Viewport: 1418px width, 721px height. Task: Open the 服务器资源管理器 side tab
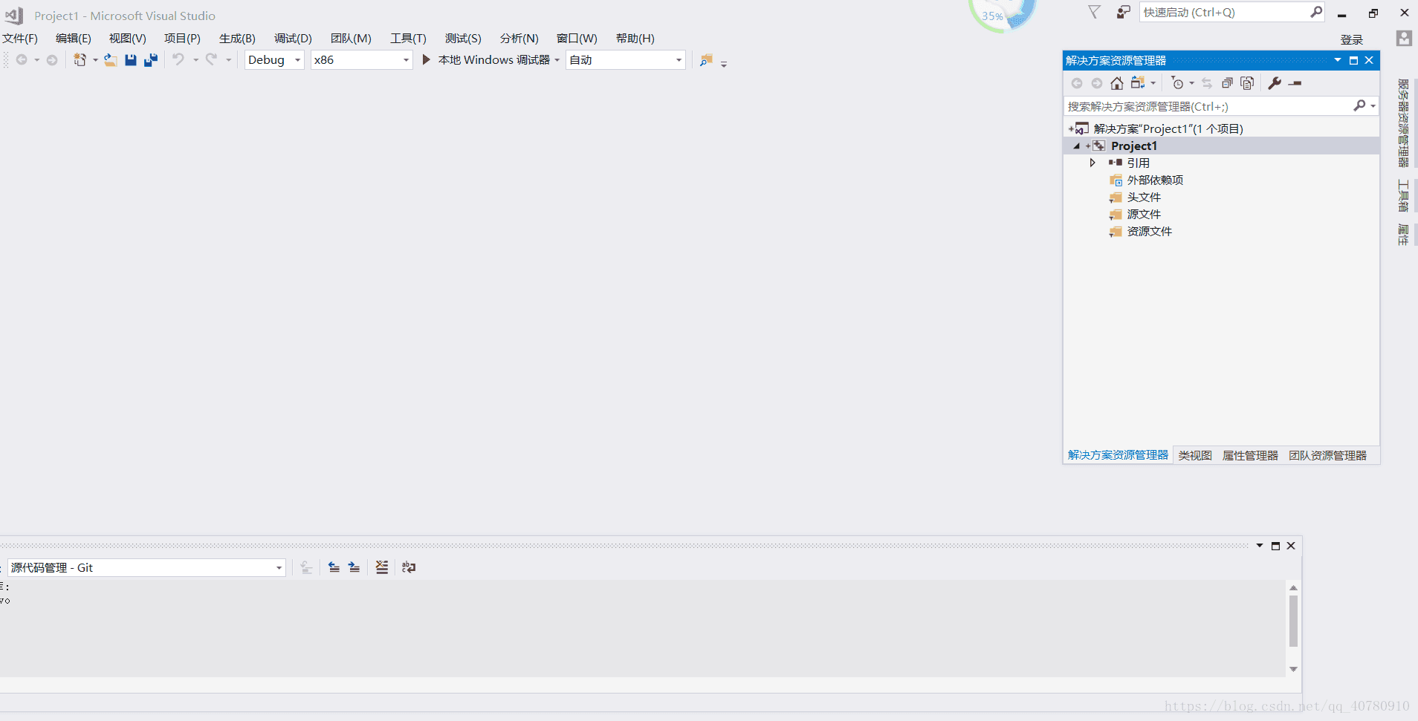click(x=1403, y=123)
